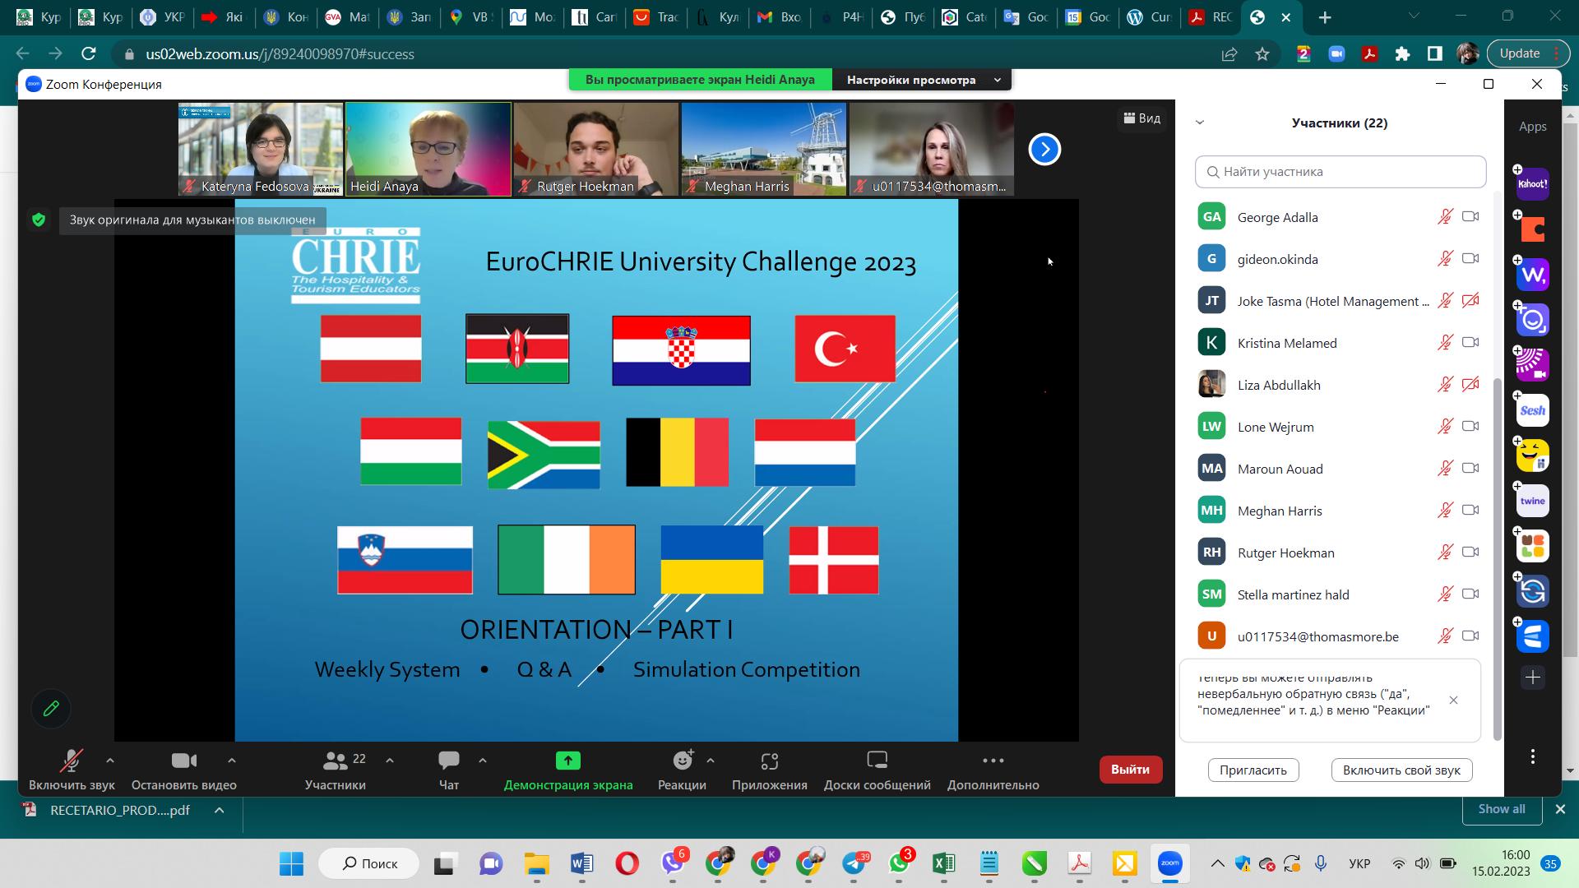1579x888 pixels.
Task: Expand audio options arrow beside microphone
Action: (110, 761)
